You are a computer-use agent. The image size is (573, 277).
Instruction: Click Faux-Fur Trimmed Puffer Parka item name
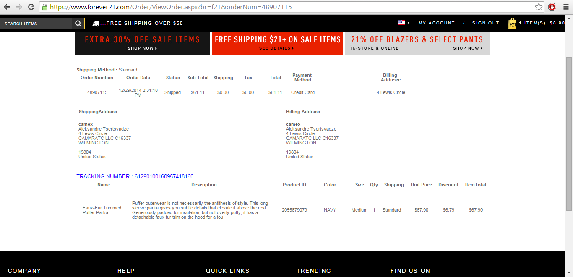click(102, 210)
